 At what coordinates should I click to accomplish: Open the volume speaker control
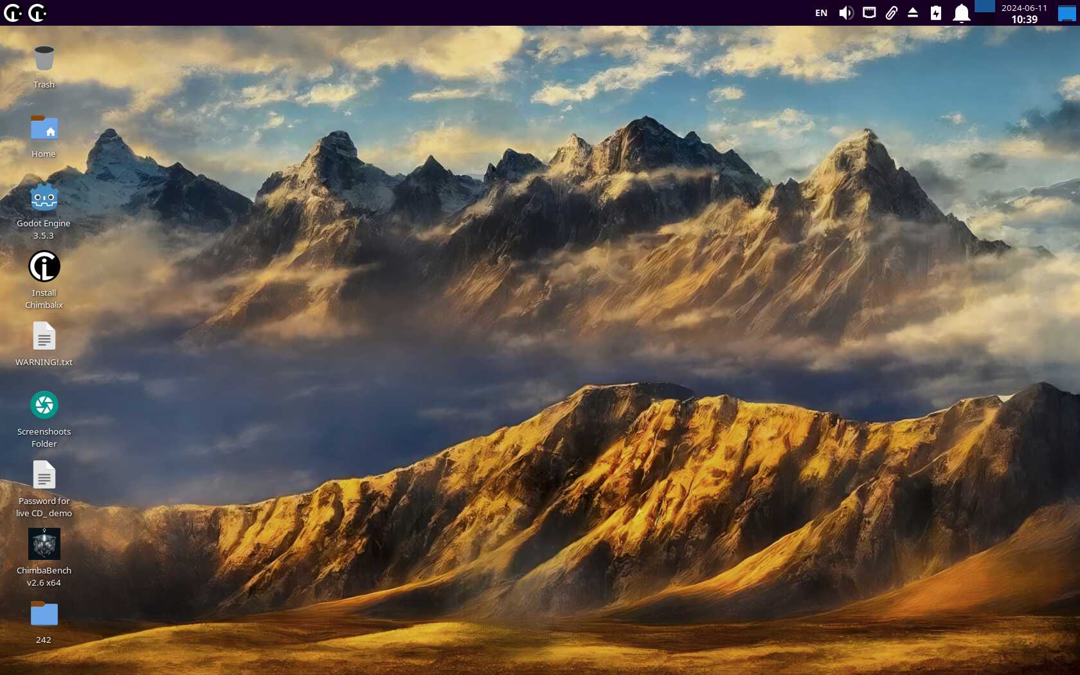pyautogui.click(x=846, y=13)
